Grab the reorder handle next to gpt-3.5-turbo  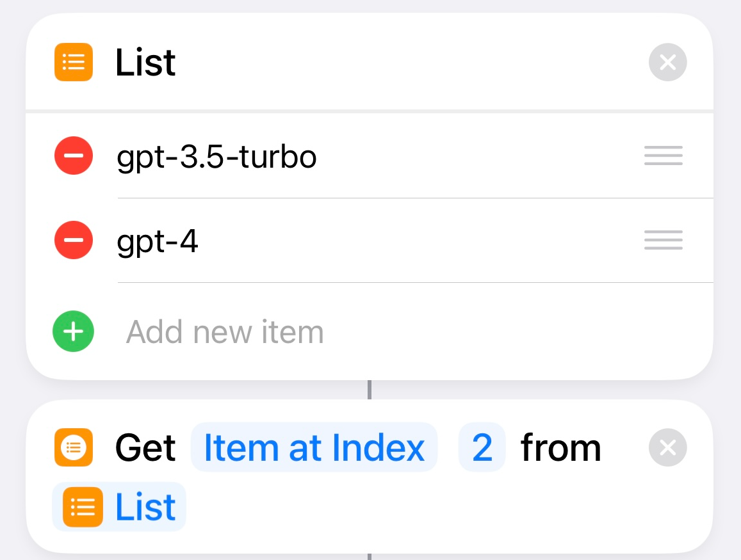coord(663,156)
